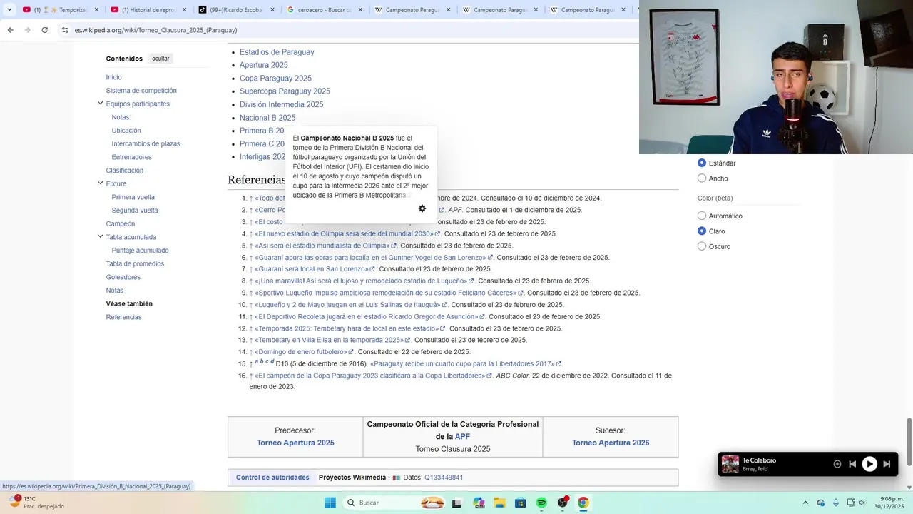Image resolution: width=913 pixels, height=514 pixels.
Task: Click the taskbar Buscar search box
Action: (395, 503)
